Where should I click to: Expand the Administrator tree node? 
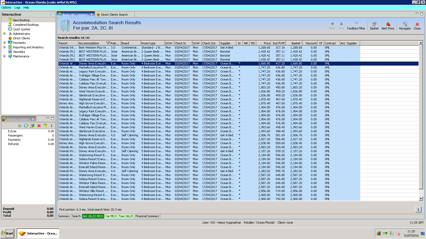tap(4, 34)
